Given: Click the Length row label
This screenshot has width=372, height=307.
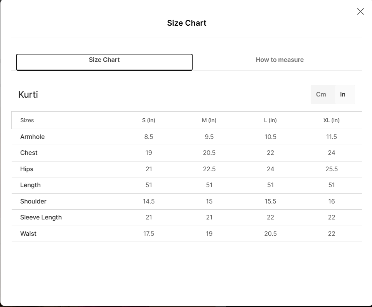Looking at the screenshot, I should [x=30, y=185].
